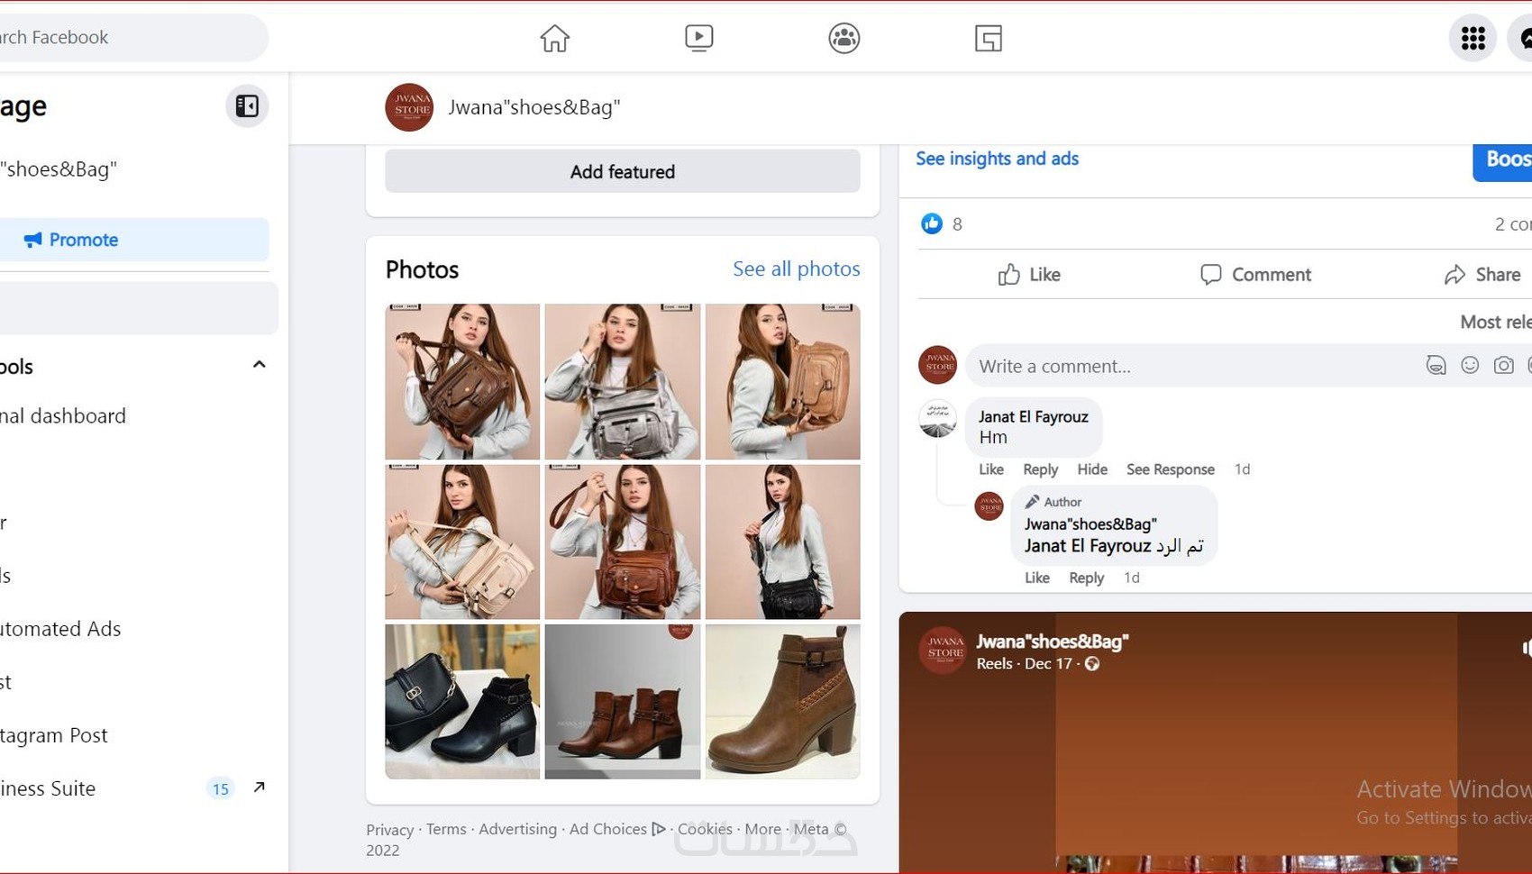Insert an avatar sticker in comment

tap(1436, 365)
